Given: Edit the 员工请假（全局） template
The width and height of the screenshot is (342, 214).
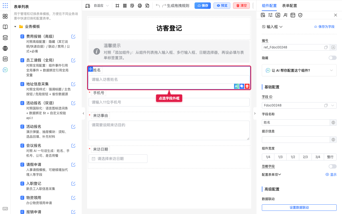Looking at the screenshot, I should coord(73,60).
